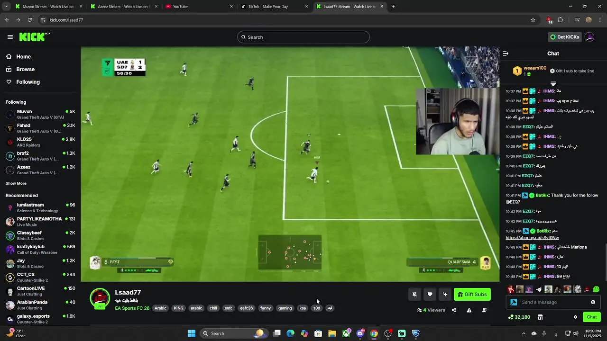The width and height of the screenshot is (607, 341).
Task: Reload the page
Action: click(29, 20)
